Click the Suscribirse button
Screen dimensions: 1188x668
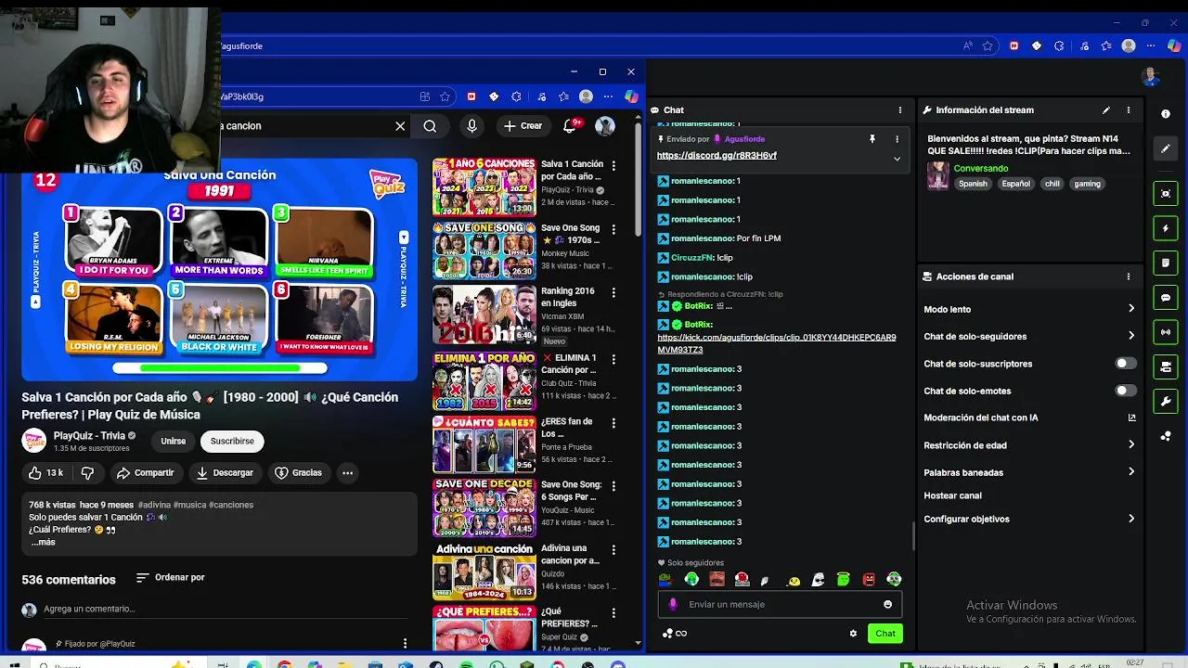click(232, 441)
